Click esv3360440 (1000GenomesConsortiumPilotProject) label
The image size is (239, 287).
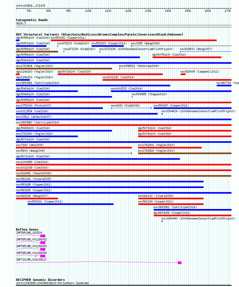(x=198, y=219)
